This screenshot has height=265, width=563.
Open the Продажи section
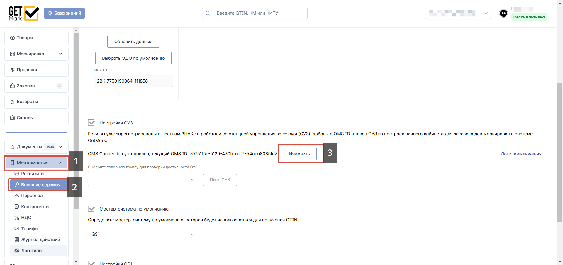36,70
